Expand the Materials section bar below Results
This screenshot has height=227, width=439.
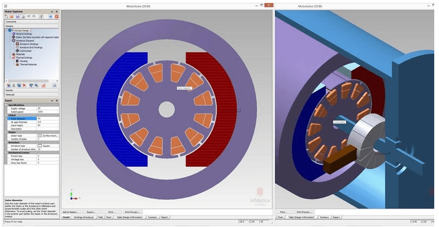(x=31, y=95)
